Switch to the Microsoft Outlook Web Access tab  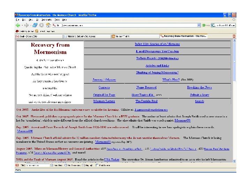[x=87, y=36]
